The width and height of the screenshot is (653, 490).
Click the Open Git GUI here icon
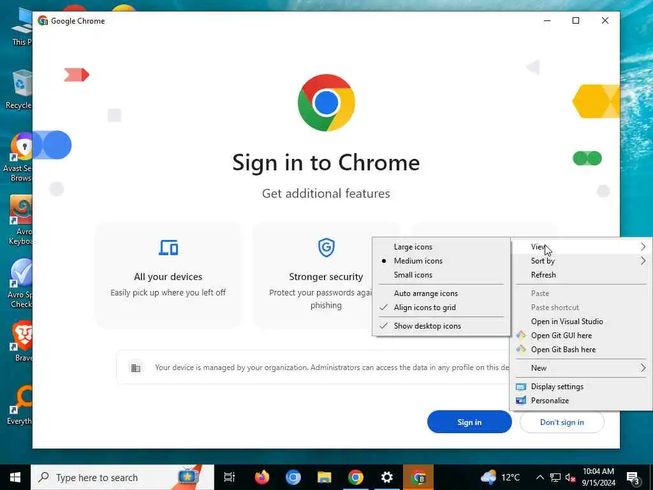pyautogui.click(x=521, y=335)
